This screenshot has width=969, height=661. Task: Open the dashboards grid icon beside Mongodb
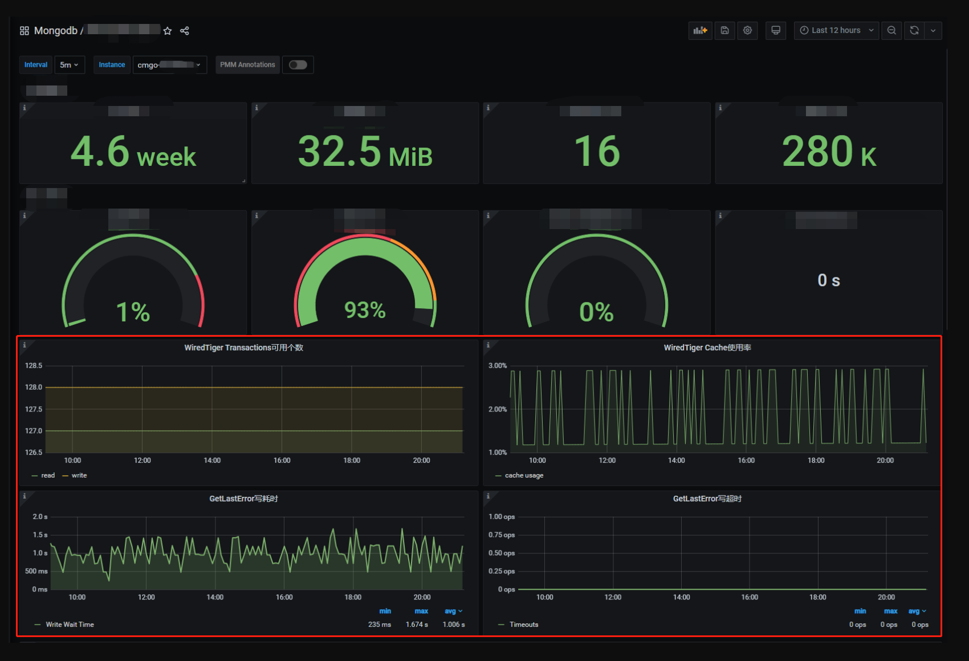[x=25, y=31]
